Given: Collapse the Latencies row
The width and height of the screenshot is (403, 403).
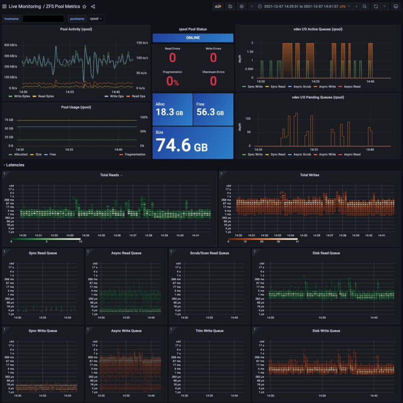Looking at the screenshot, I should pyautogui.click(x=14, y=165).
